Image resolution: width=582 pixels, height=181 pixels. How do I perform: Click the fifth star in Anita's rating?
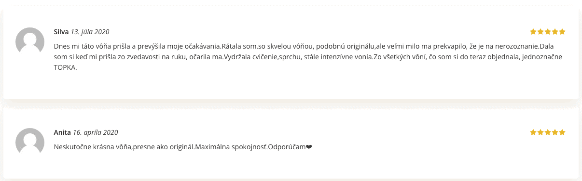click(562, 132)
